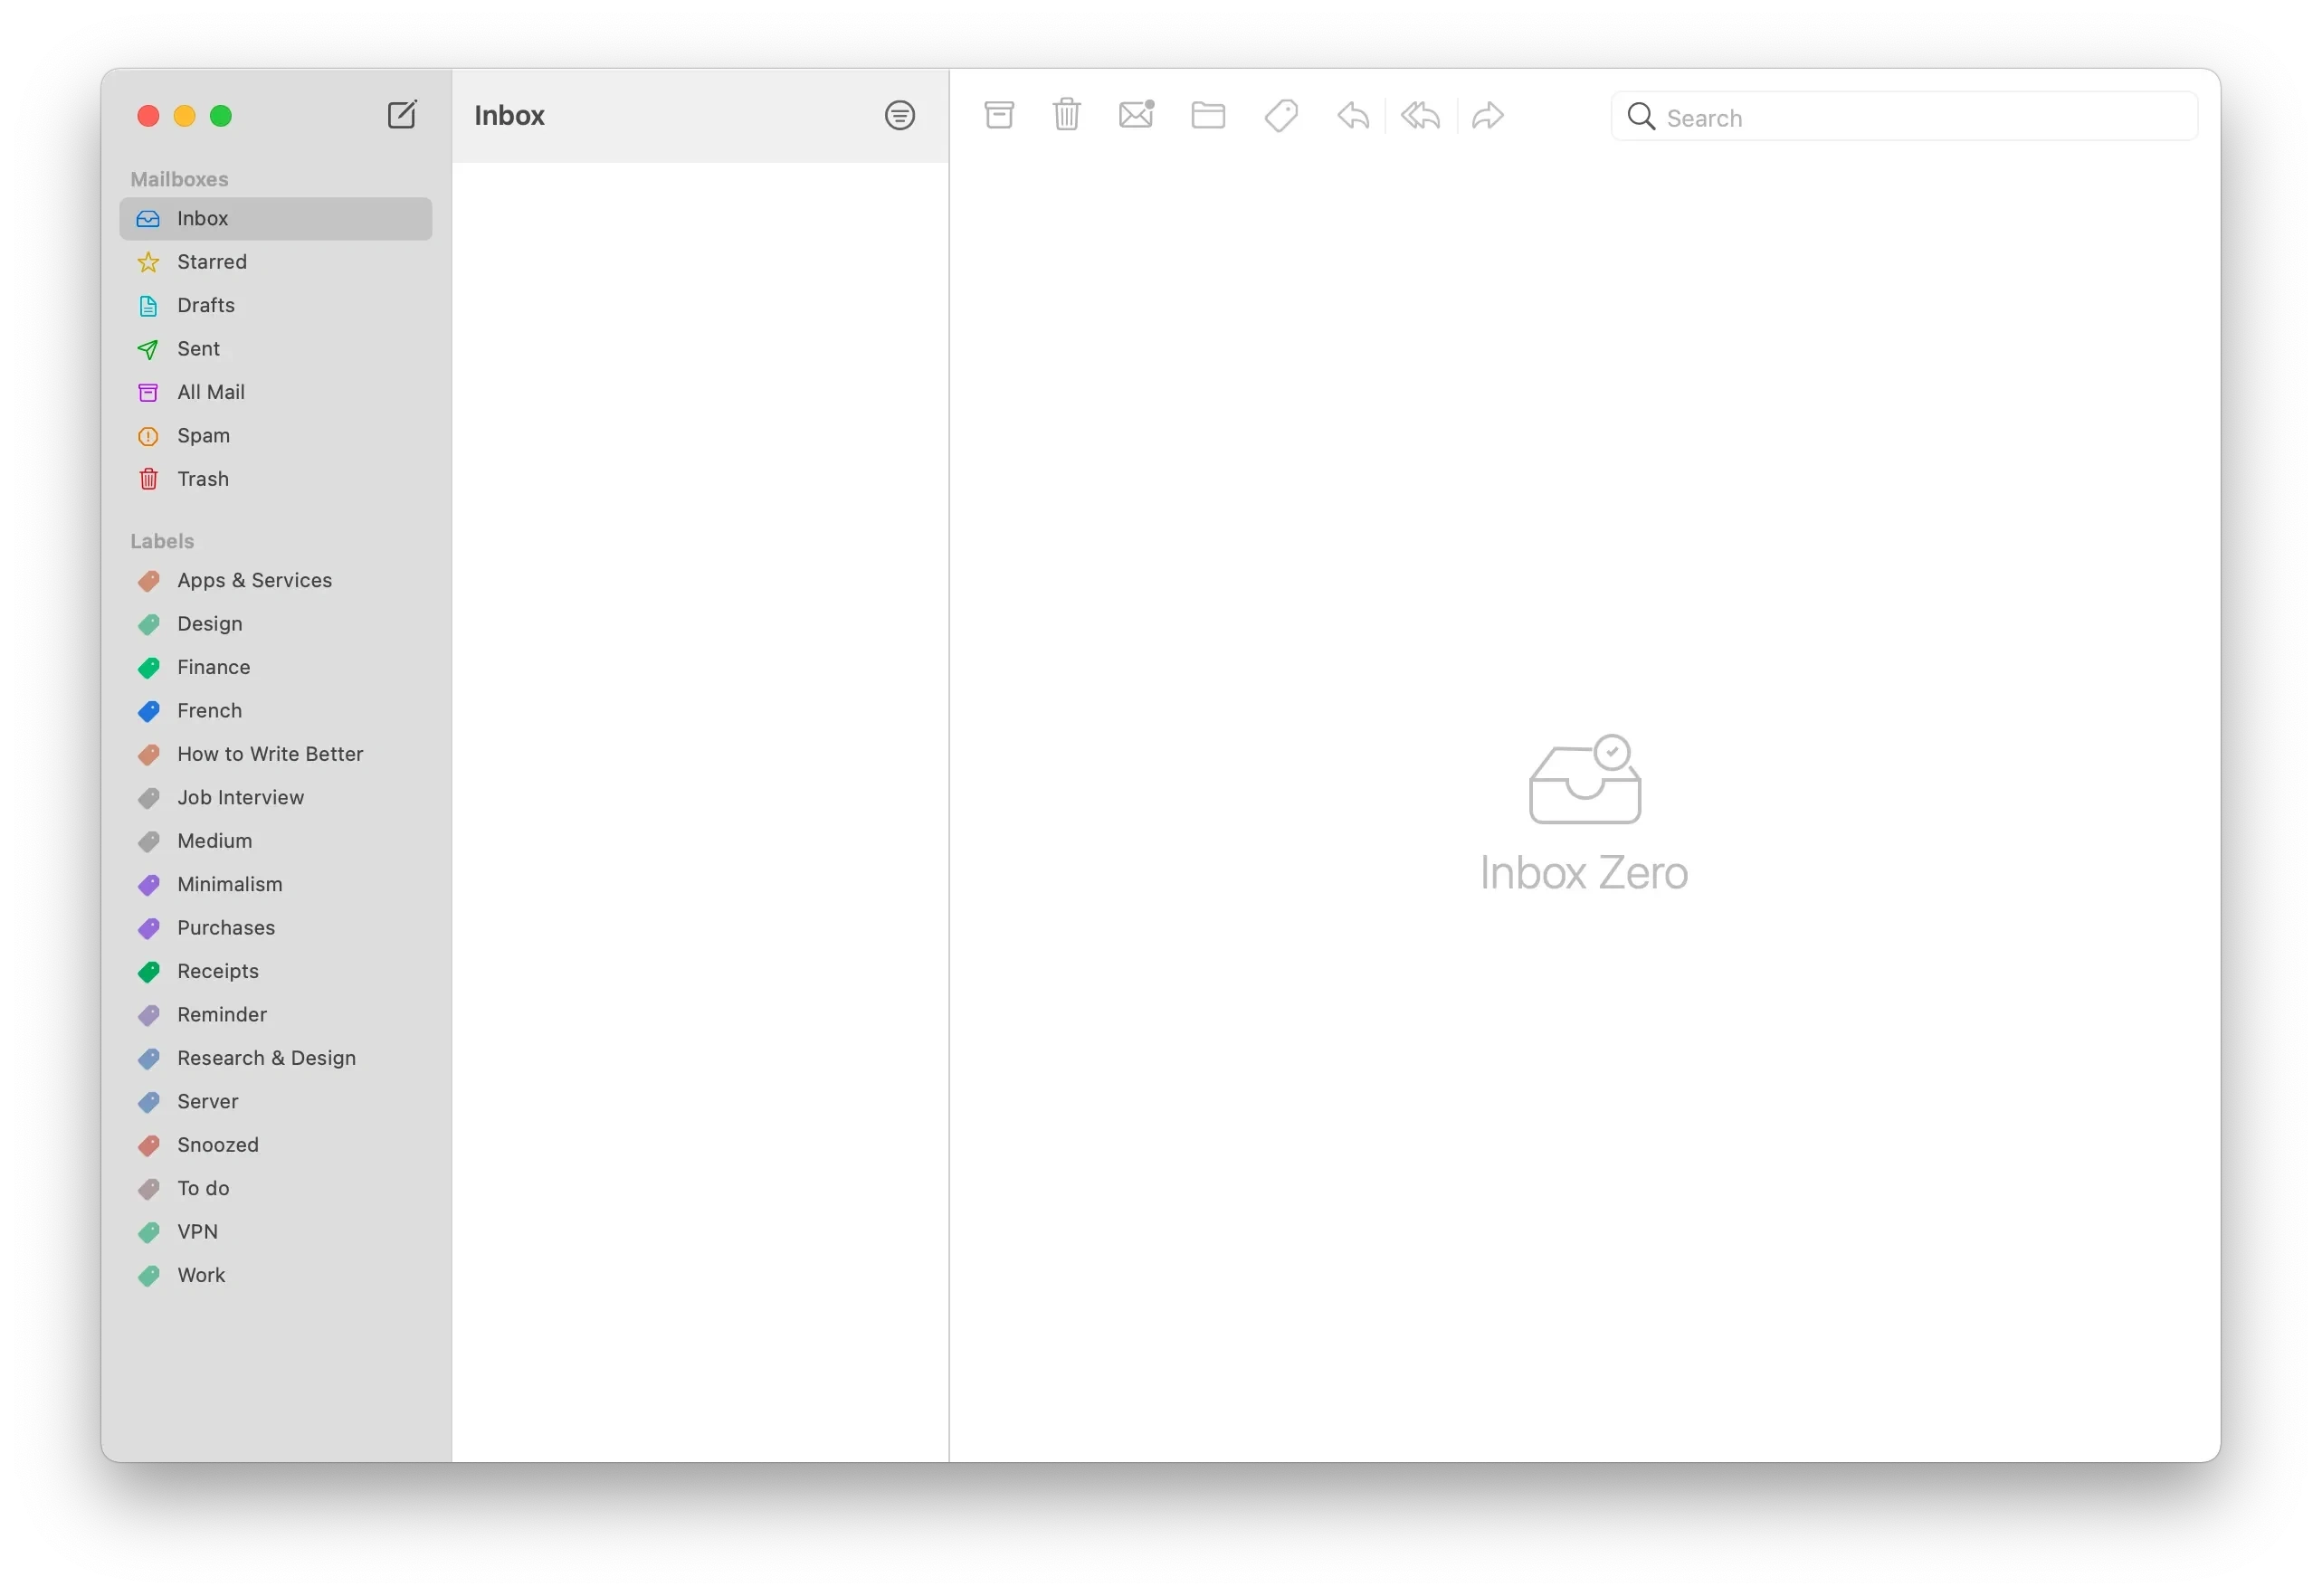The image size is (2322, 1596).
Task: Click the move to folder icon
Action: 1207,117
